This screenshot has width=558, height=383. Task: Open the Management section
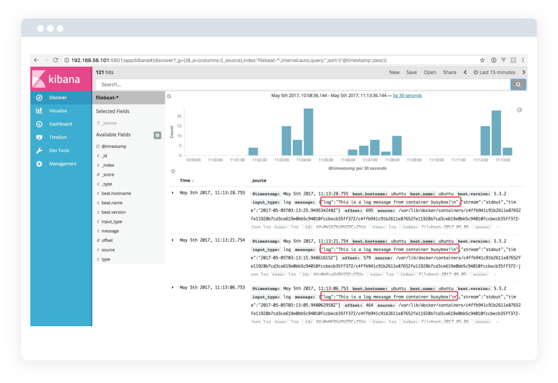63,164
